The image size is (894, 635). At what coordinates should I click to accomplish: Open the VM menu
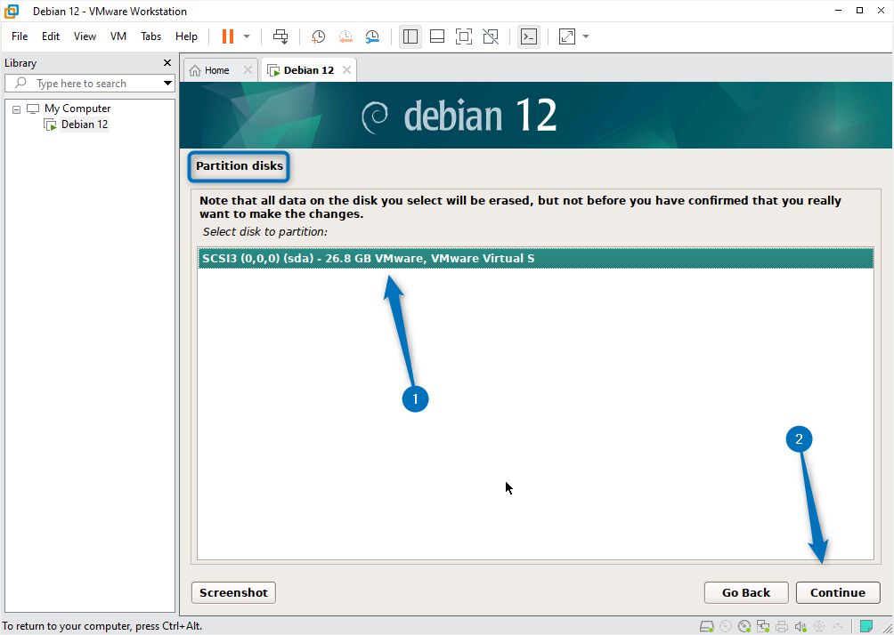point(118,36)
